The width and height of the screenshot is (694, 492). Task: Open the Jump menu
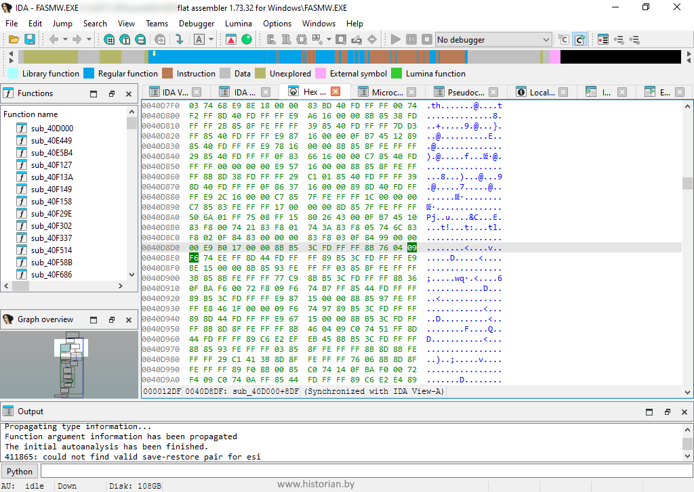pos(62,24)
